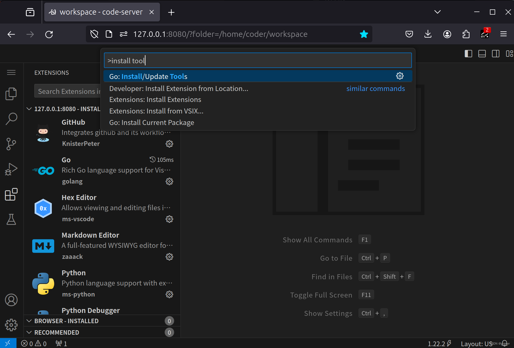The height and width of the screenshot is (348, 514).
Task: Click the browser address bar URL
Action: [220, 34]
